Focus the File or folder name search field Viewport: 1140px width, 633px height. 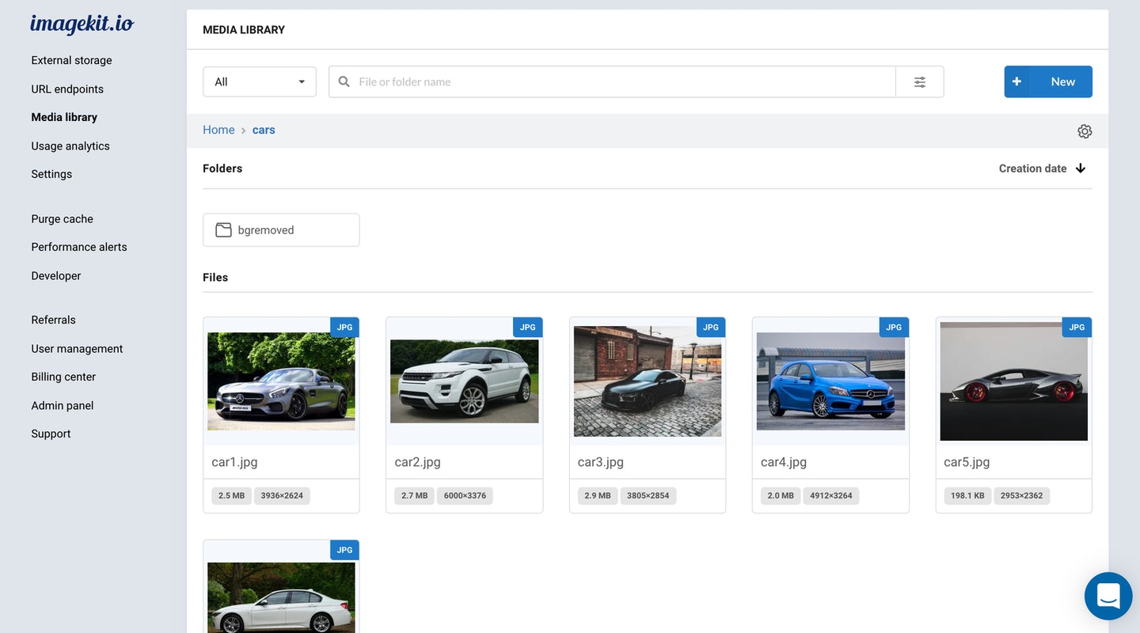tap(612, 81)
